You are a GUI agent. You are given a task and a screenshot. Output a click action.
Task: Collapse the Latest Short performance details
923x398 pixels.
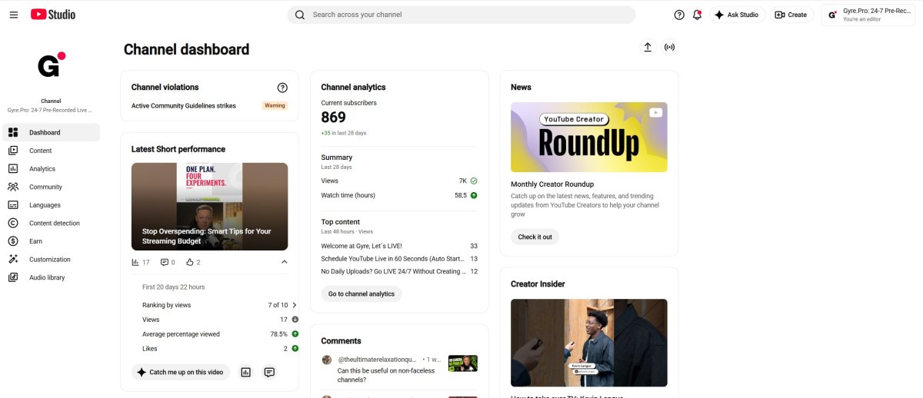[284, 262]
